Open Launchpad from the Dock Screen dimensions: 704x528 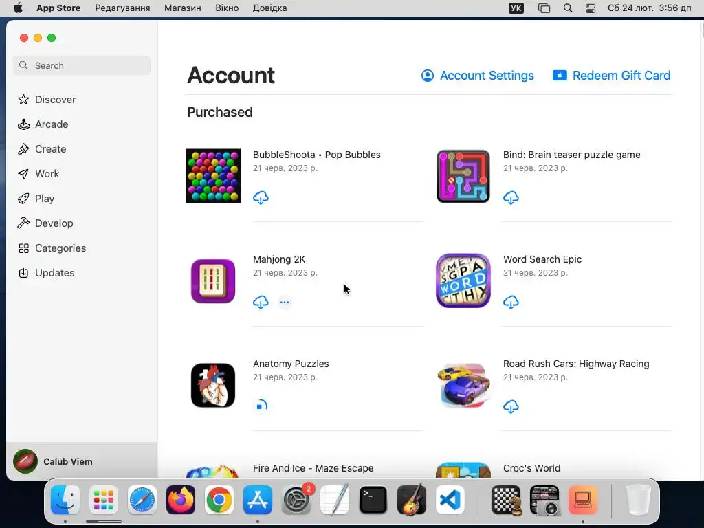[x=104, y=500]
